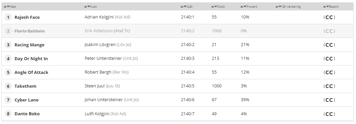356x124 pixels.
Task: Sort table by Spår column
Action: coord(187,6)
